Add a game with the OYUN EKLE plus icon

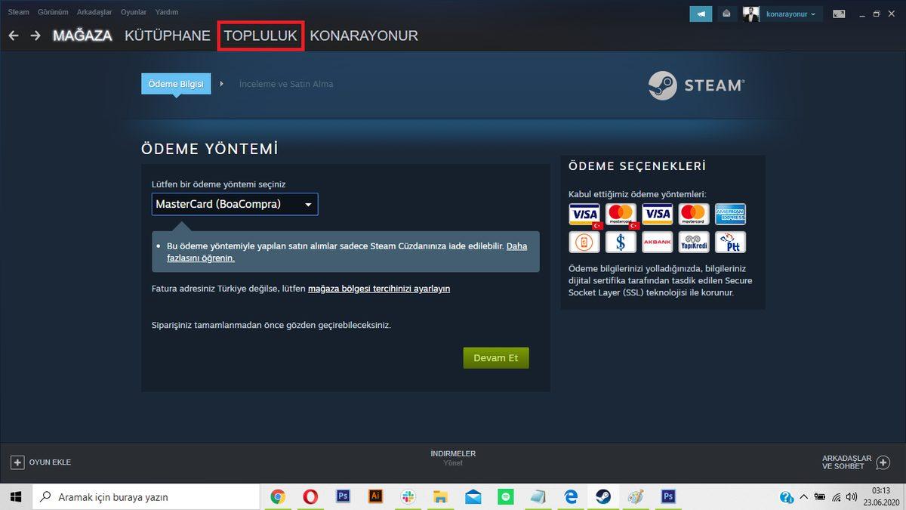[16, 462]
